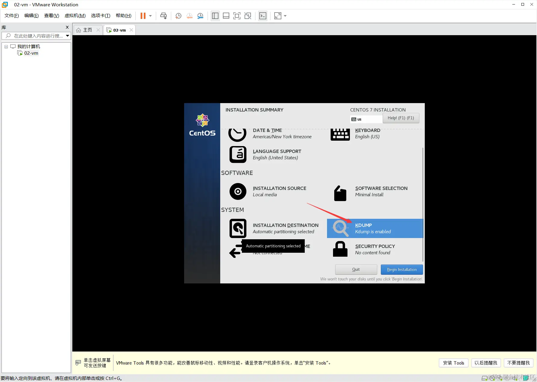Click the 以后提醒我 button

tap(486, 363)
